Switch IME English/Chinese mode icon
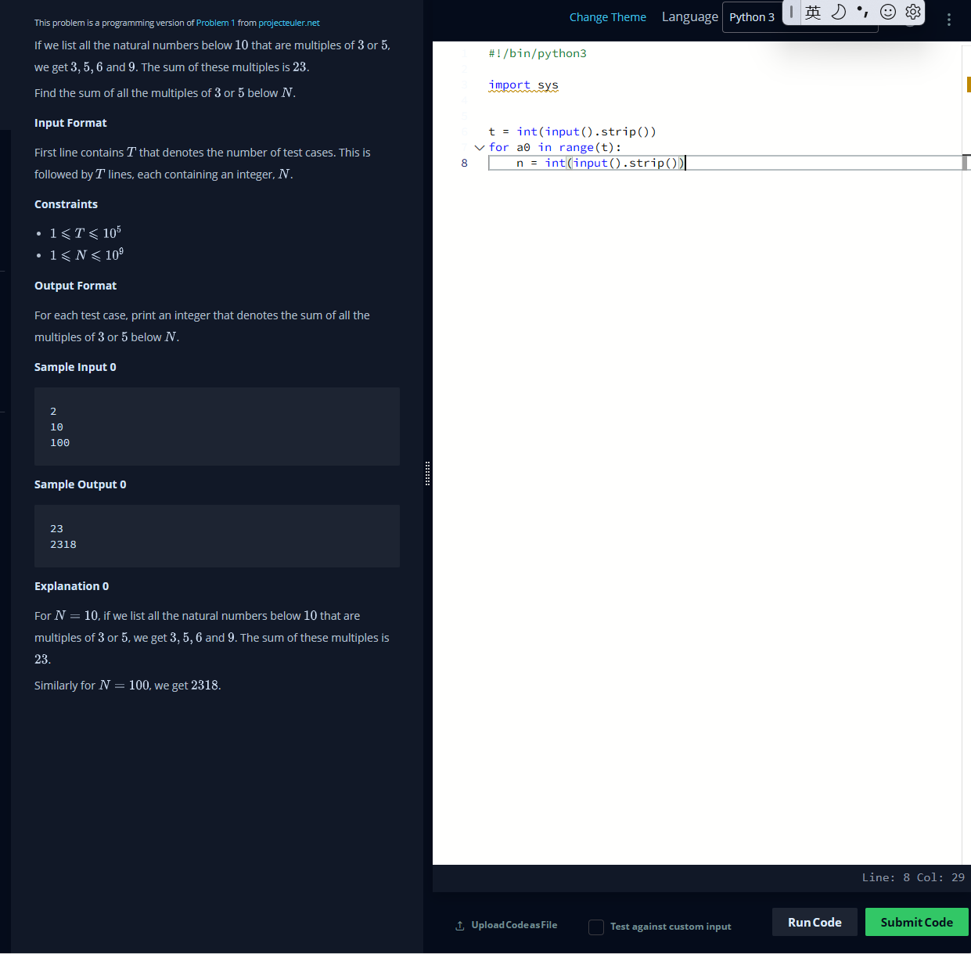Image resolution: width=971 pixels, height=954 pixels. coord(813,12)
